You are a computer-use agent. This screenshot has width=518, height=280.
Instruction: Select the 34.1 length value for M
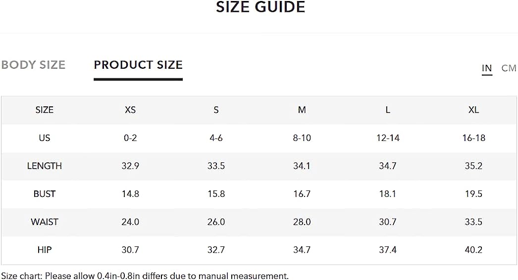[x=302, y=166]
